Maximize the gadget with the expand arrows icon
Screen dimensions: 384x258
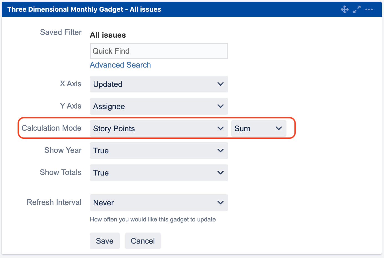pos(357,9)
